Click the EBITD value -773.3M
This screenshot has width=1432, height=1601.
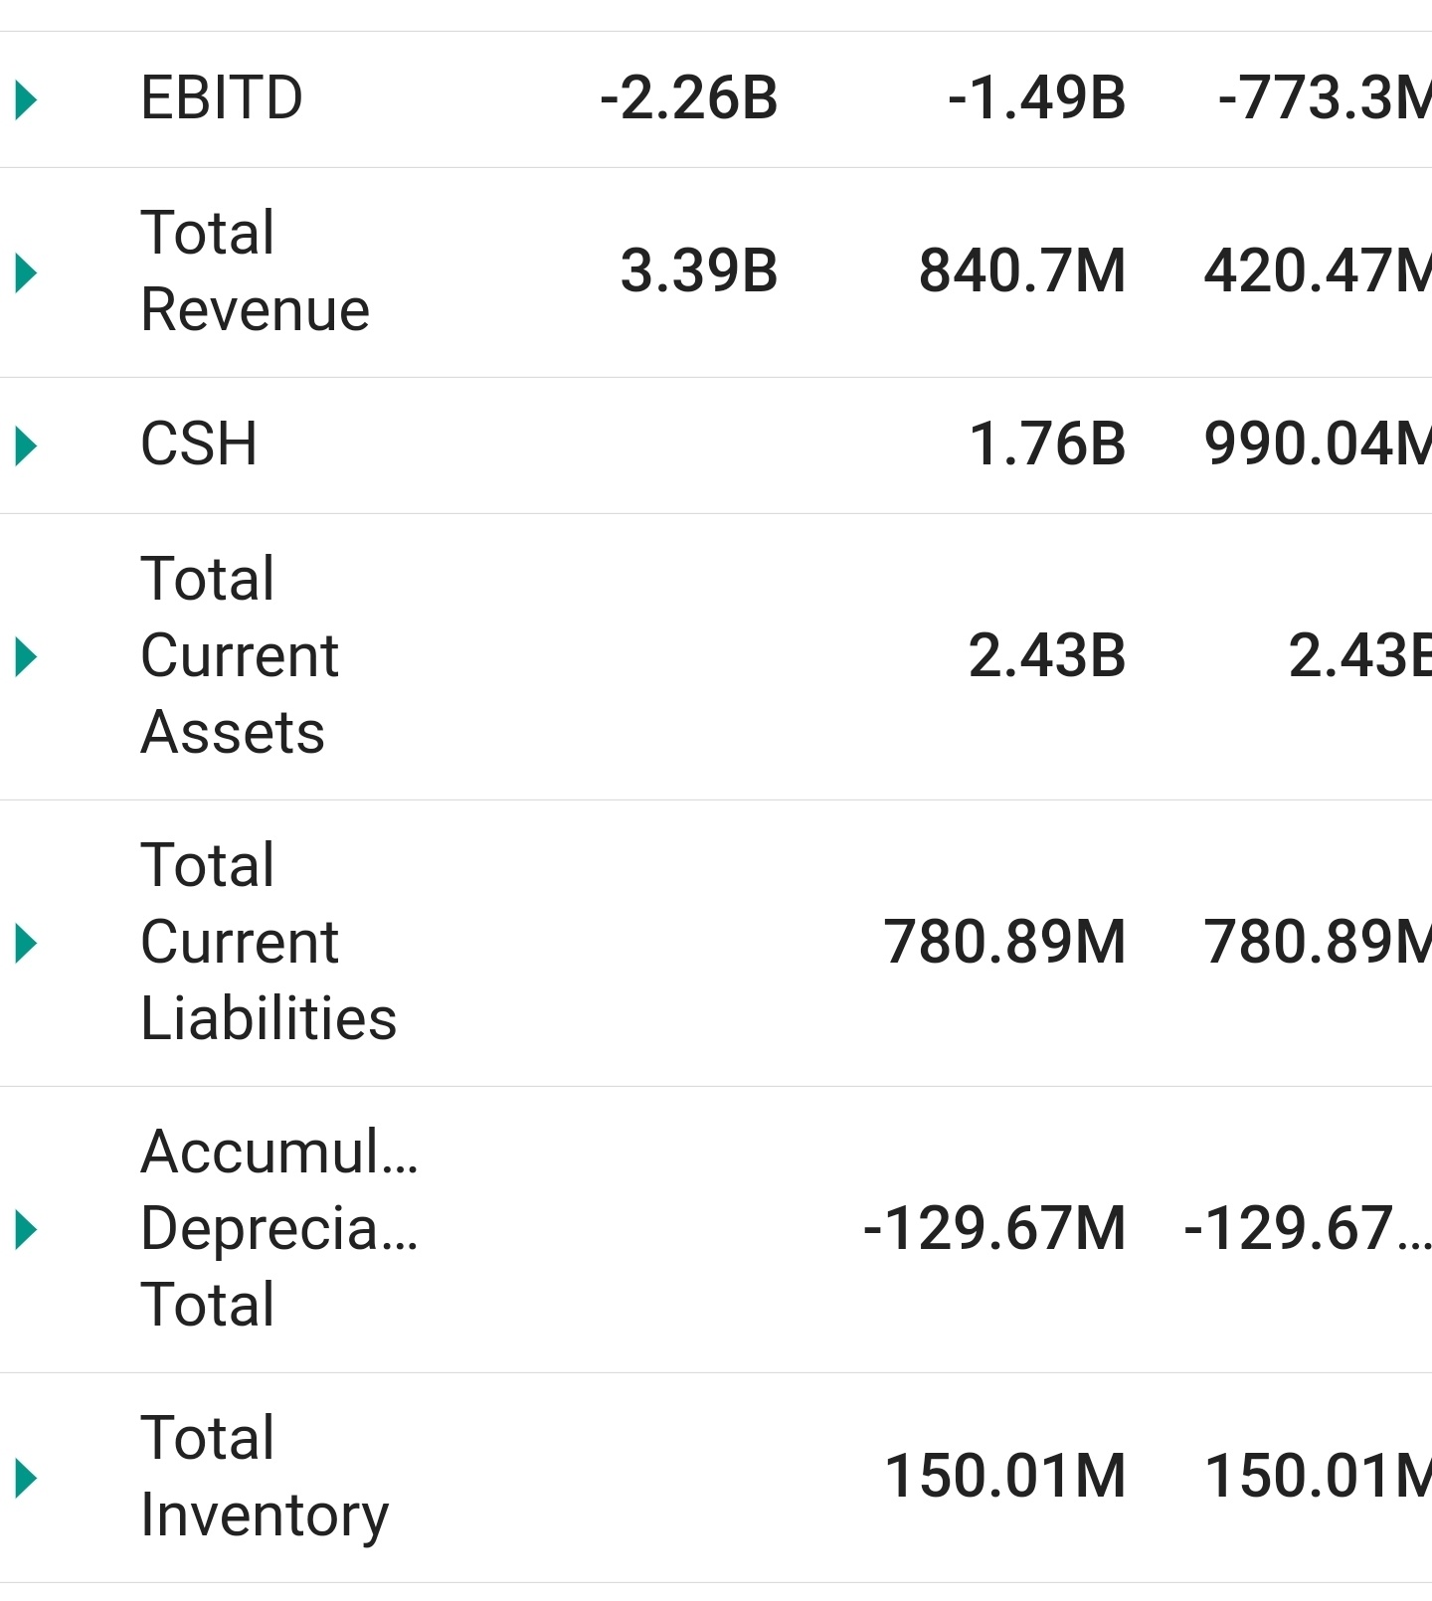point(1325,98)
